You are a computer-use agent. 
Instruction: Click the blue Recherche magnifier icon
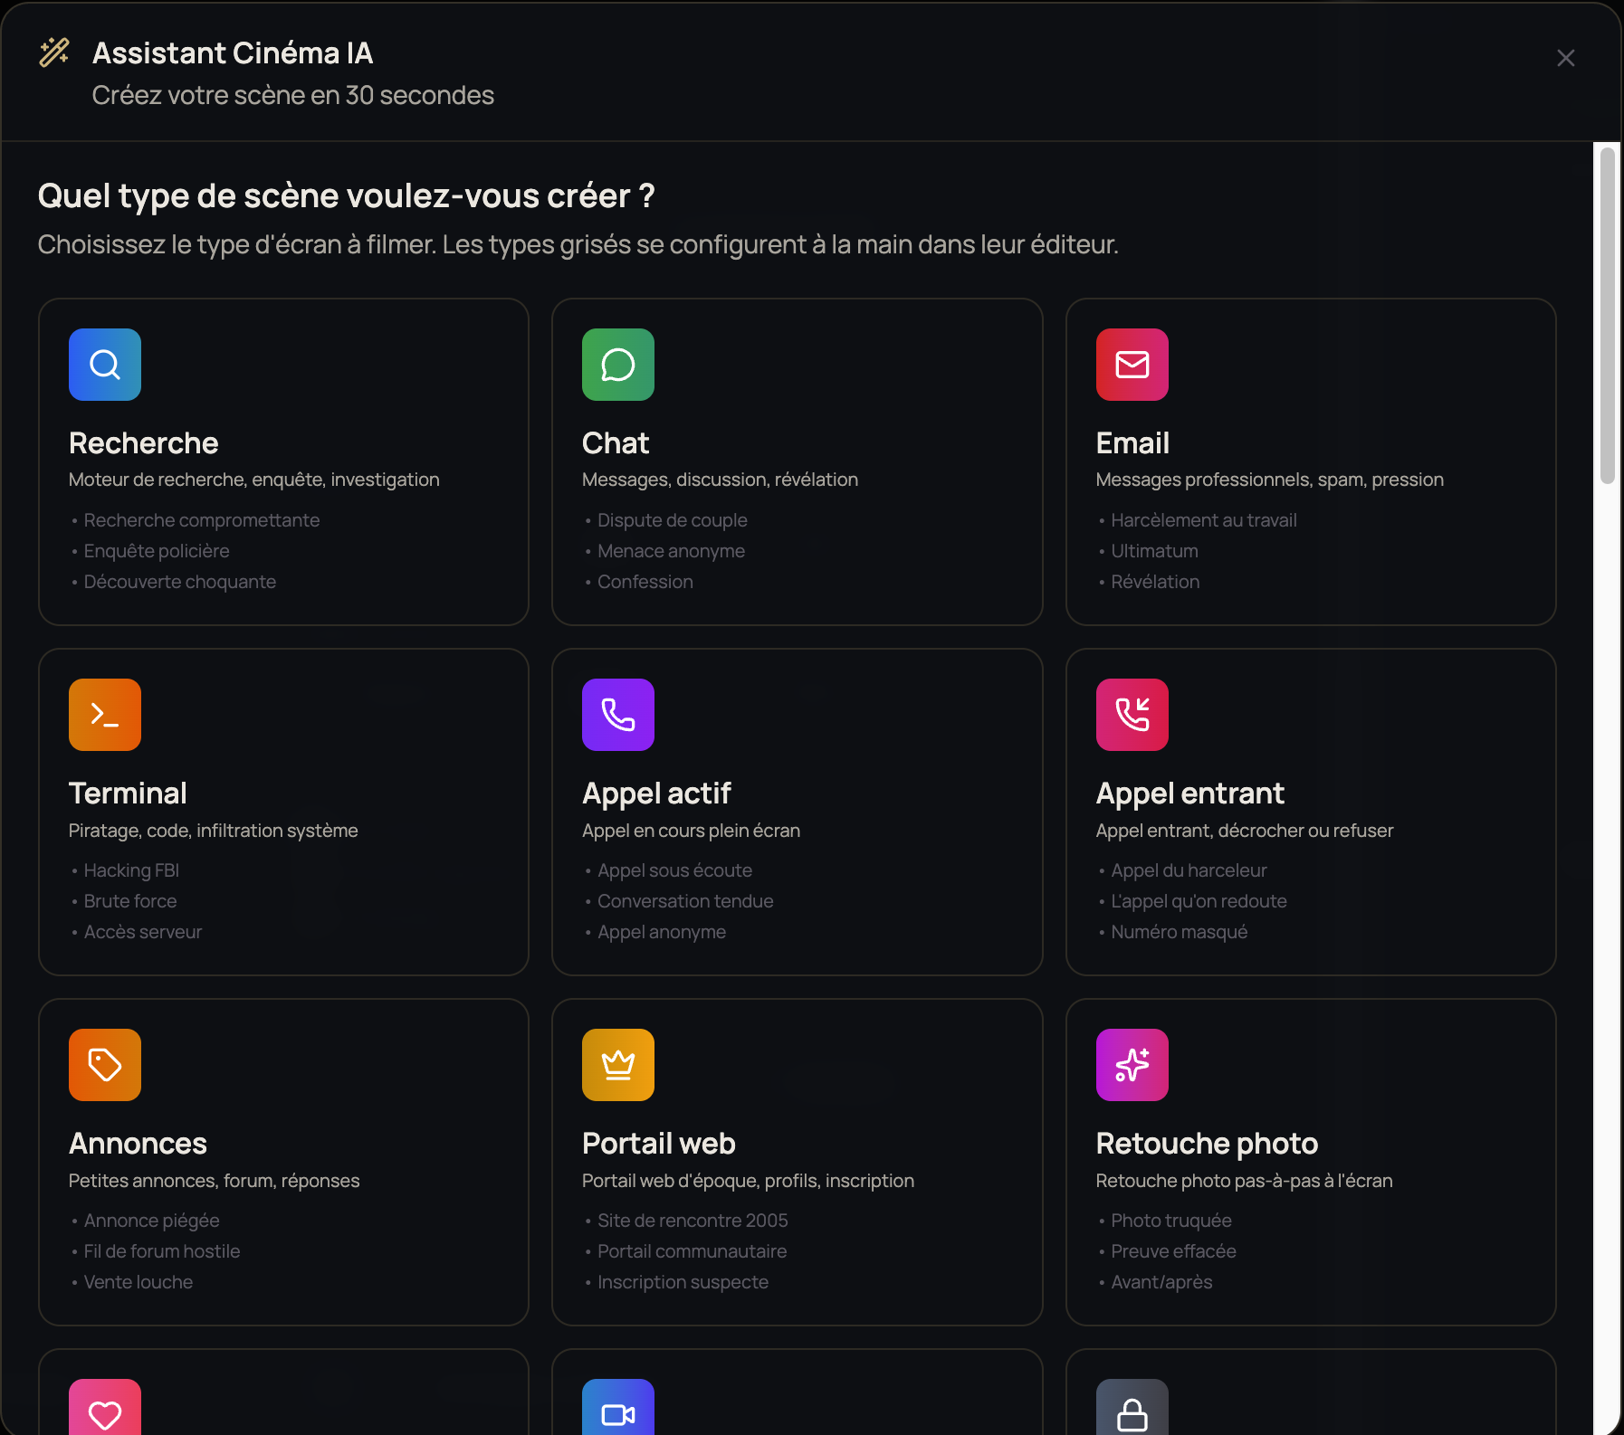tap(105, 365)
